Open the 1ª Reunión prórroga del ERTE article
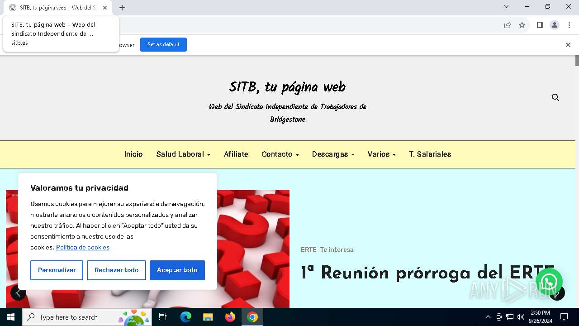This screenshot has height=326, width=579. (x=428, y=273)
